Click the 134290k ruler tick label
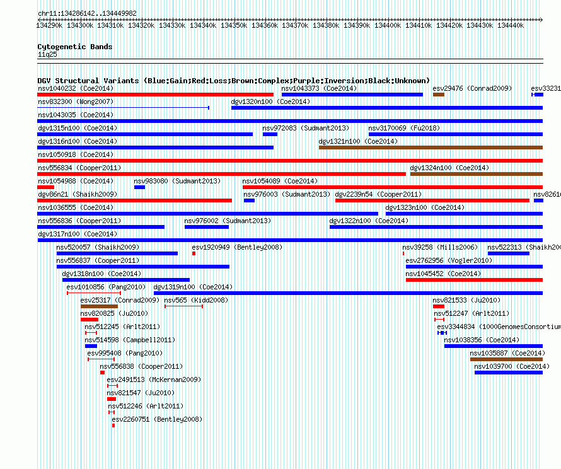 (x=49, y=25)
